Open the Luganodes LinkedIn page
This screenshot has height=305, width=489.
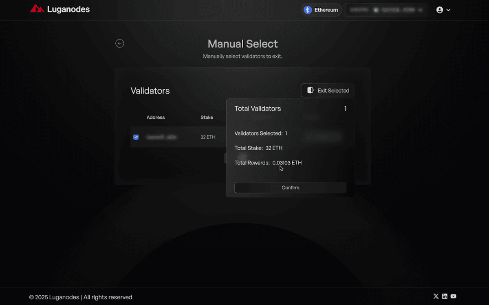click(445, 296)
